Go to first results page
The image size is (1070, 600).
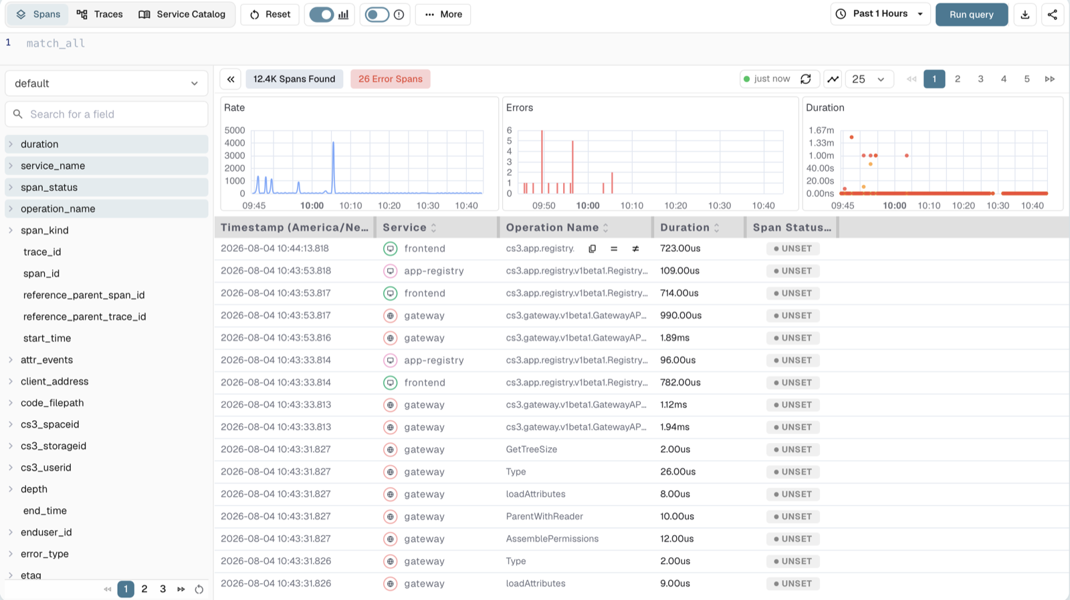[x=911, y=79]
